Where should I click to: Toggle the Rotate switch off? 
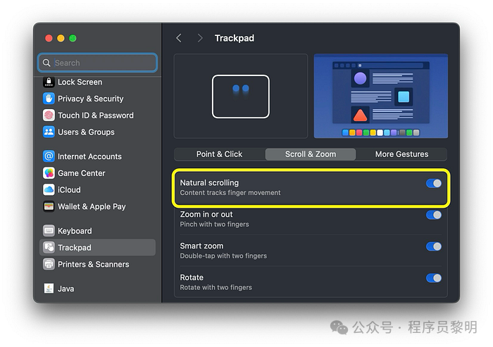pyautogui.click(x=434, y=278)
